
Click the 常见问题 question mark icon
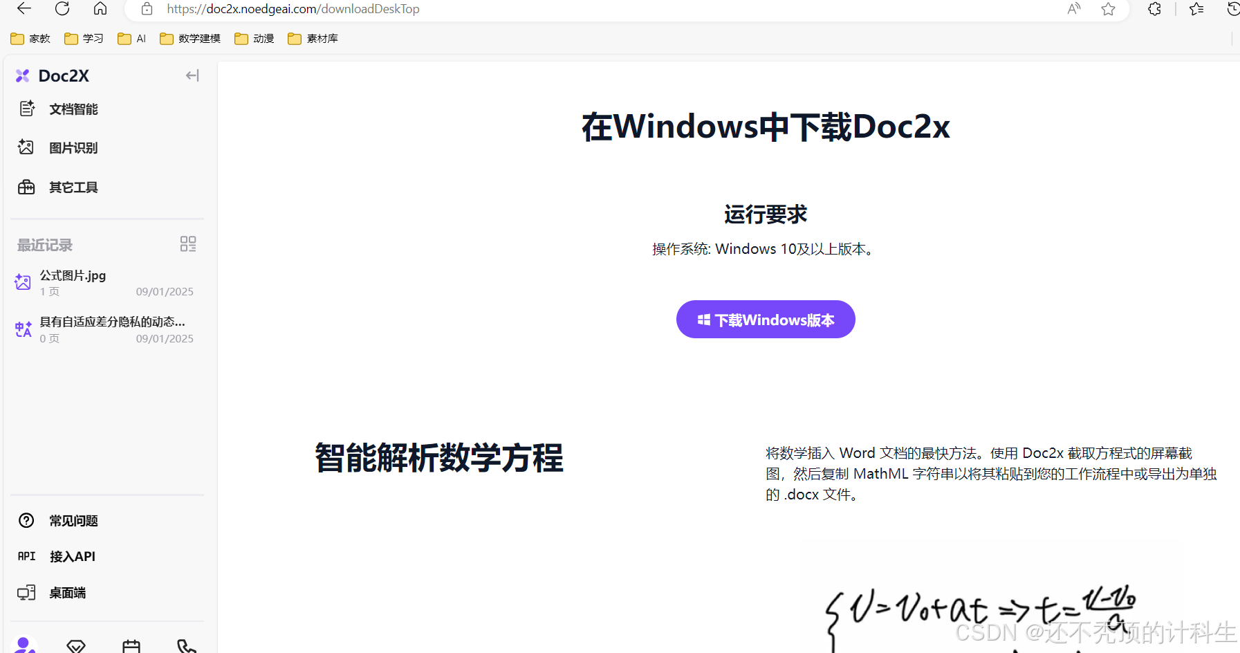tap(26, 520)
